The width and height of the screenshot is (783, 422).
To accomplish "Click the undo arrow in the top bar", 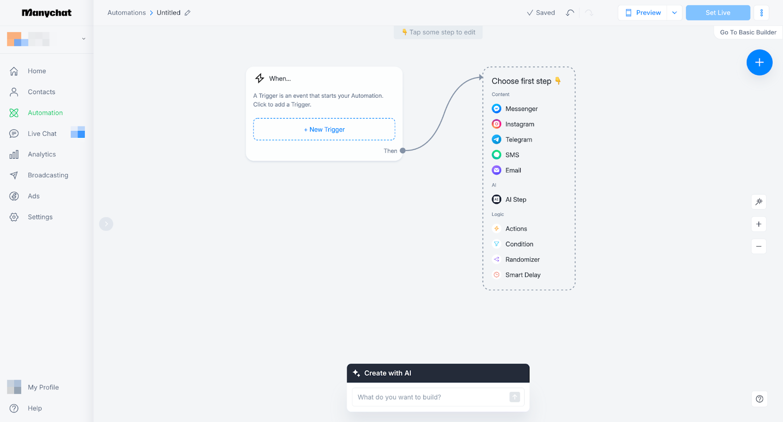I will point(570,13).
